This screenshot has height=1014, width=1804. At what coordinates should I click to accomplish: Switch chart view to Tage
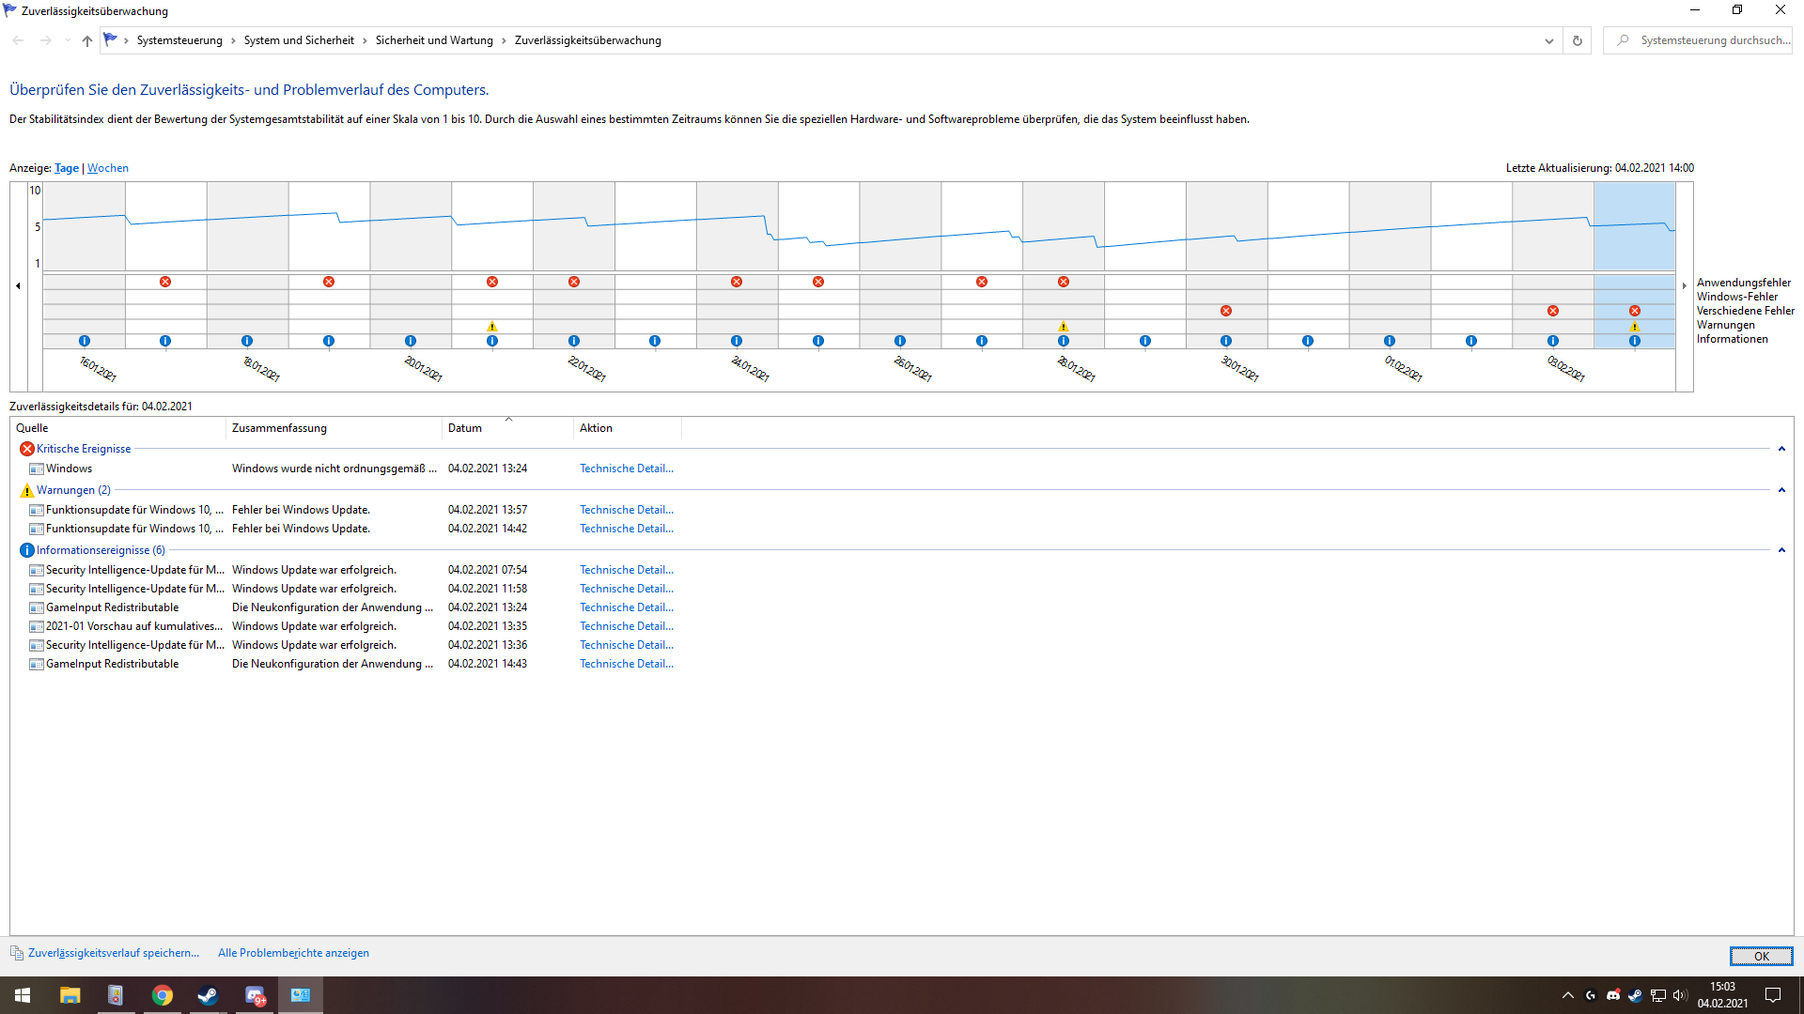tap(67, 168)
